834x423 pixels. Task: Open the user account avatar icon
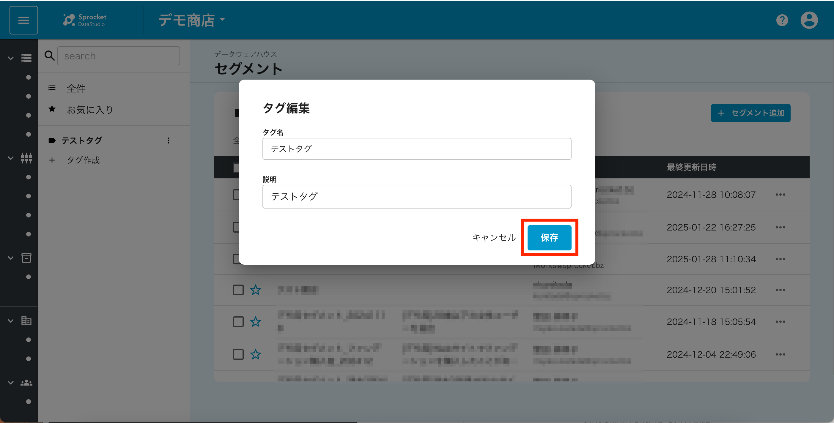pos(809,20)
